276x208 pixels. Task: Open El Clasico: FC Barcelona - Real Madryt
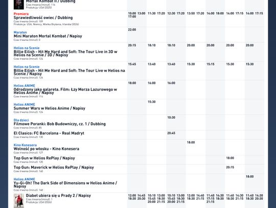click(x=49, y=133)
